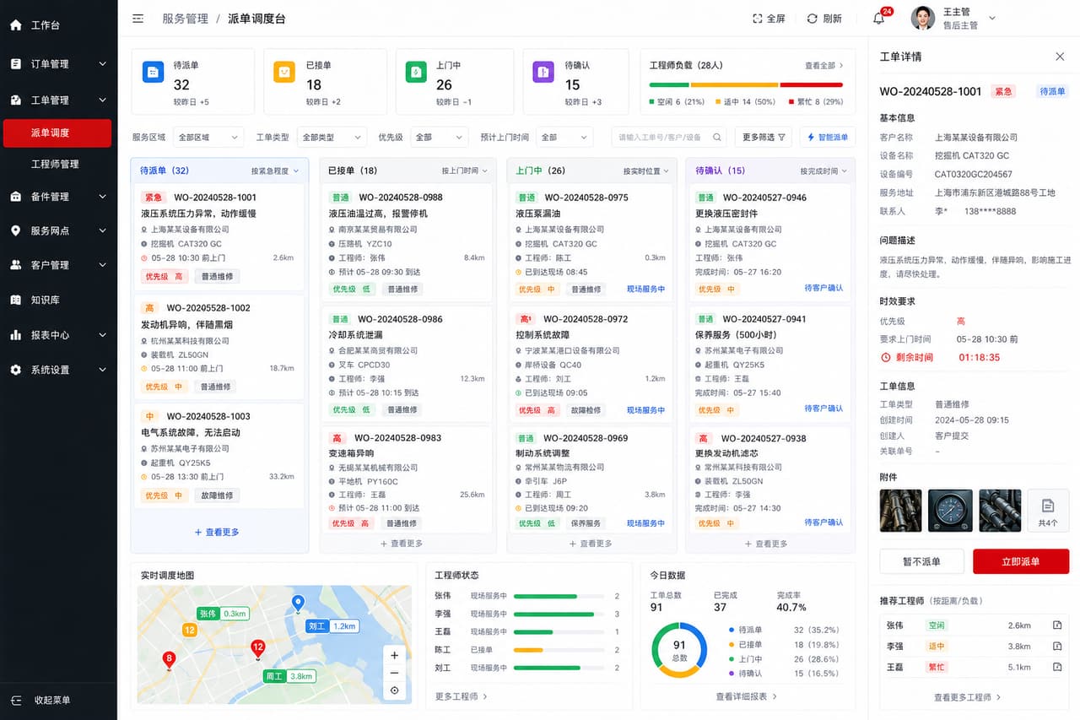The width and height of the screenshot is (1080, 720).
Task: Click the map locate target icon
Action: coord(394,690)
